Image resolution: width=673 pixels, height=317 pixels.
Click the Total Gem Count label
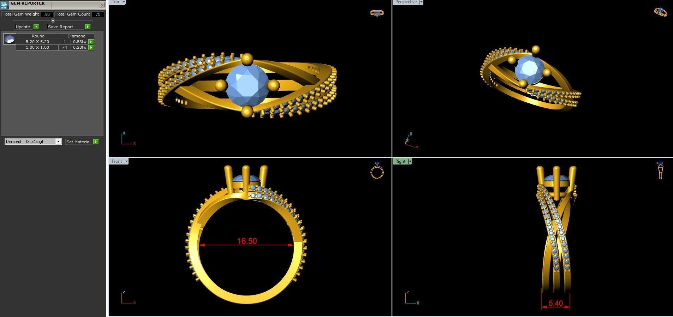click(x=73, y=14)
